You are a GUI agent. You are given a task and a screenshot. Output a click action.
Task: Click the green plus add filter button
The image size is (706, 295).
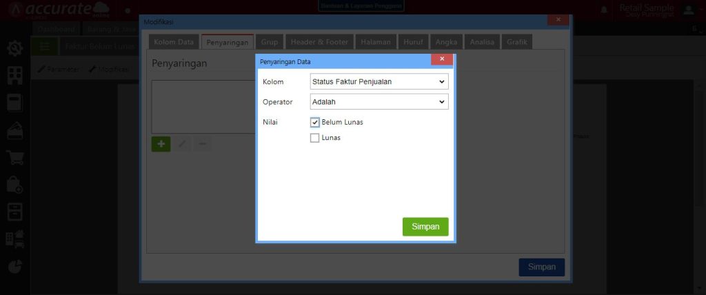tap(161, 144)
